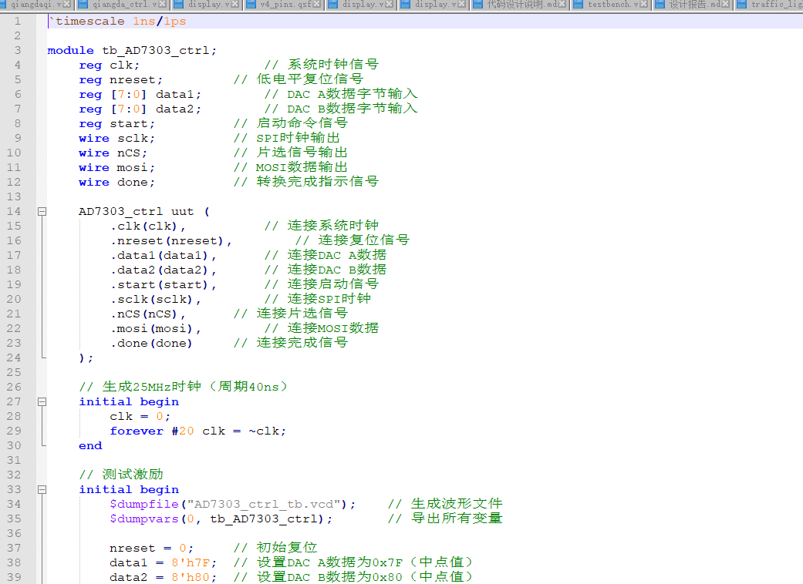
Task: Click the 'reg nreset;' declaration
Action: [121, 80]
